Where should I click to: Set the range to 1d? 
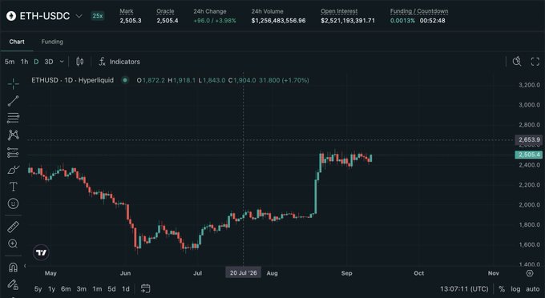(126, 288)
